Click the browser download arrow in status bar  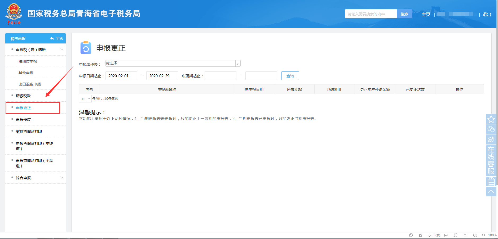coord(429,235)
